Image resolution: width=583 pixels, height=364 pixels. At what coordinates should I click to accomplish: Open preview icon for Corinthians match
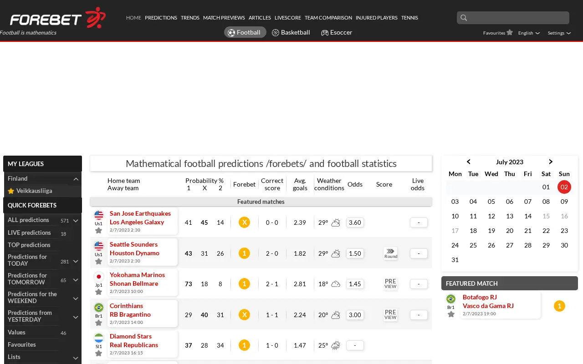(390, 315)
